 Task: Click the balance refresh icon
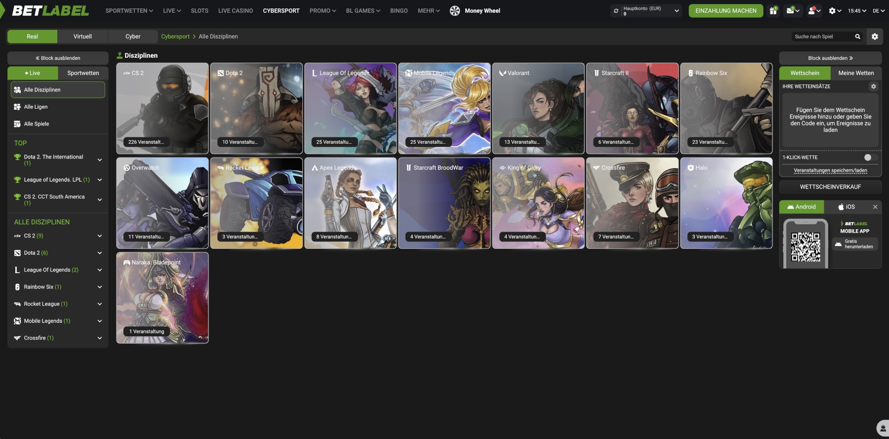pyautogui.click(x=616, y=11)
